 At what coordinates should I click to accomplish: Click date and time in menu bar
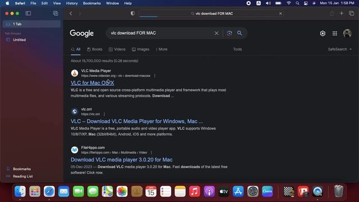(337, 3)
